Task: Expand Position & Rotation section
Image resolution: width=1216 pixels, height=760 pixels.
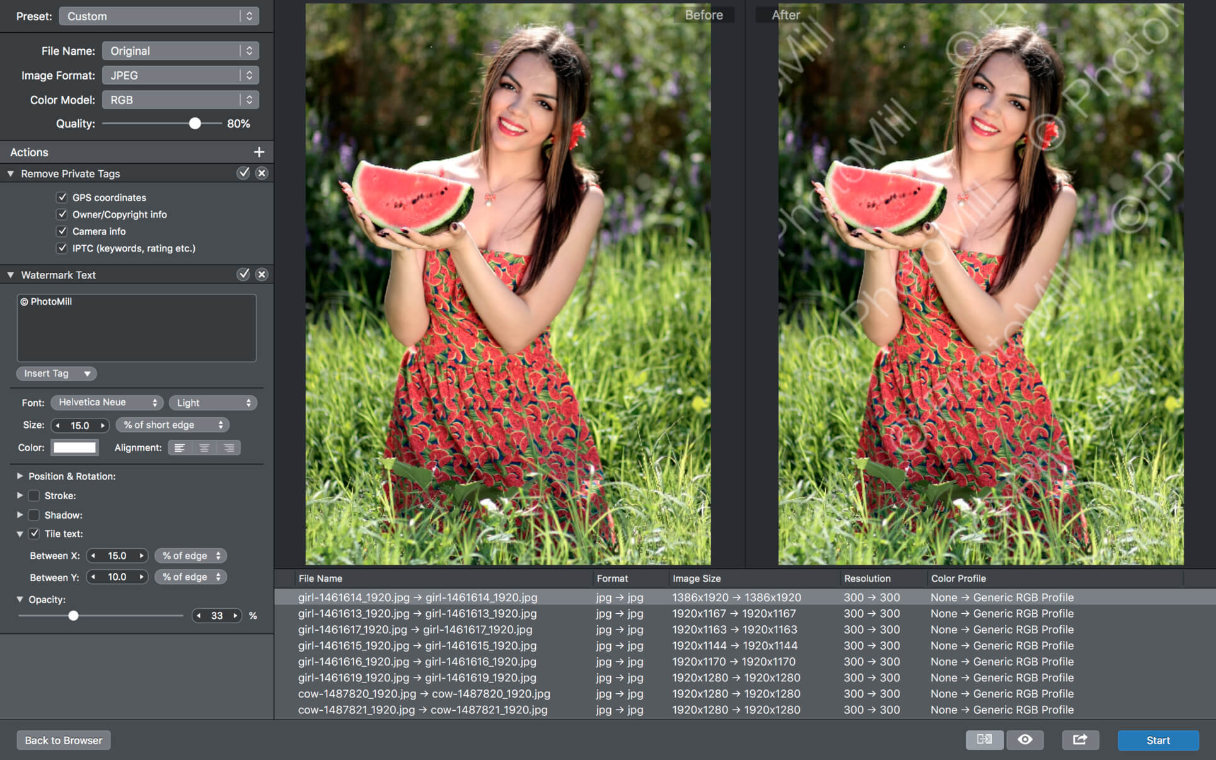Action: [20, 476]
